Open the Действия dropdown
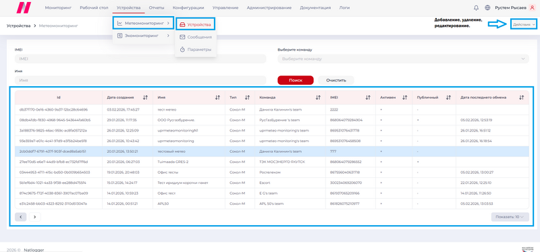The height and width of the screenshot is (252, 540). [x=524, y=24]
